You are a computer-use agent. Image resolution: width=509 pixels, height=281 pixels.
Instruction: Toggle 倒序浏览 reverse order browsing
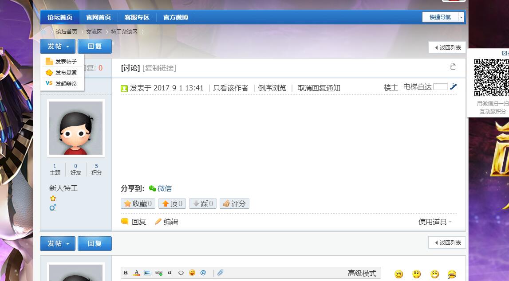coord(271,88)
